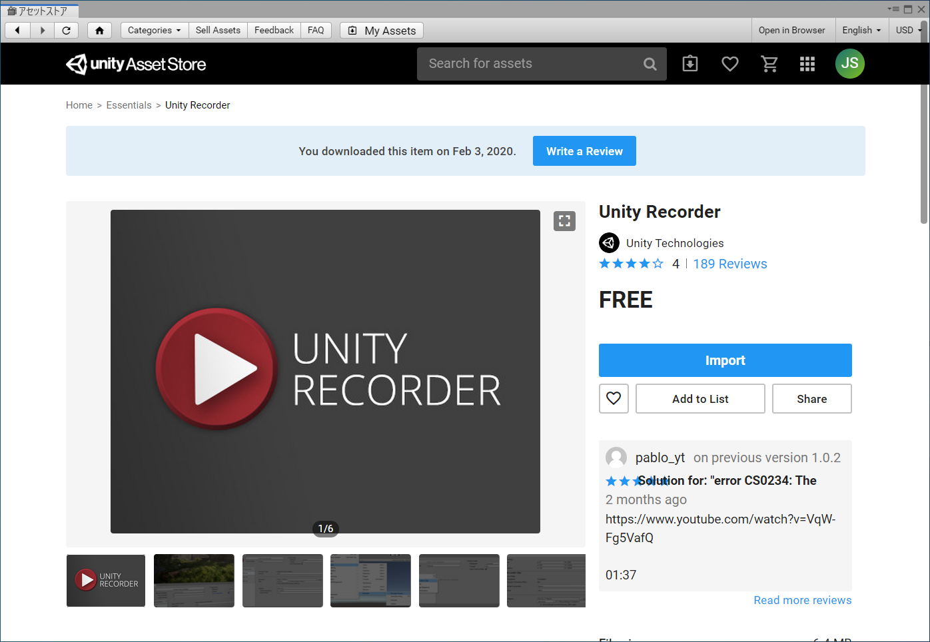Expand the video to fullscreen
The height and width of the screenshot is (642, 930).
pos(564,220)
